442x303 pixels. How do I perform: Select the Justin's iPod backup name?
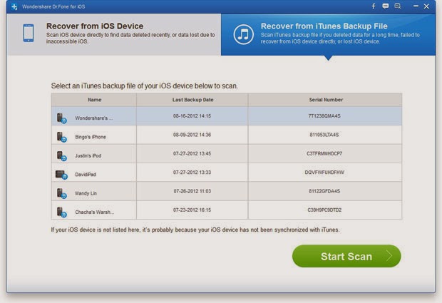(x=88, y=155)
